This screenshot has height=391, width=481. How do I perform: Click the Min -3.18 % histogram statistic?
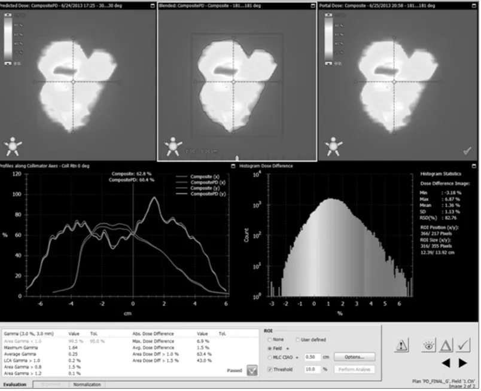[x=440, y=193]
